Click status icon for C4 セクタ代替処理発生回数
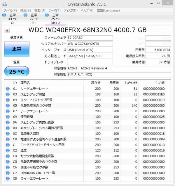Screen dimensions: 175x186 click(x=8, y=156)
